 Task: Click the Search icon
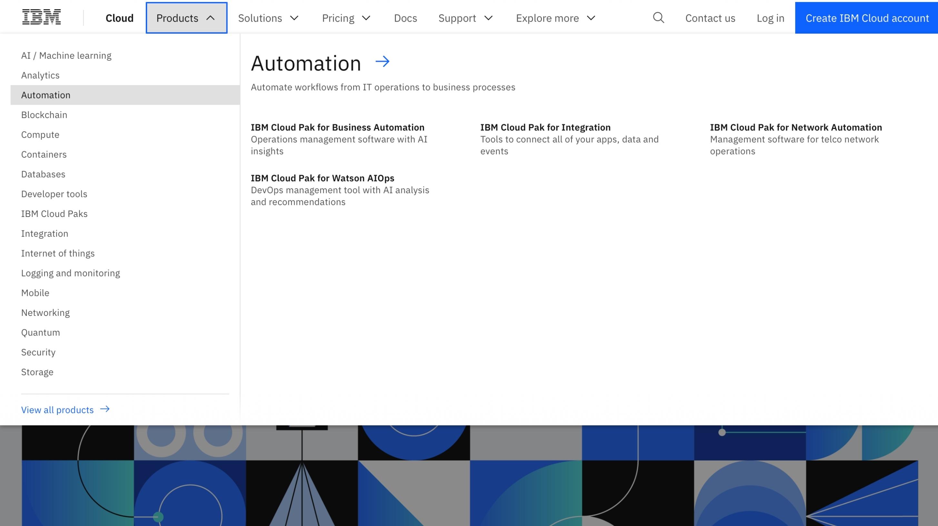[658, 17]
